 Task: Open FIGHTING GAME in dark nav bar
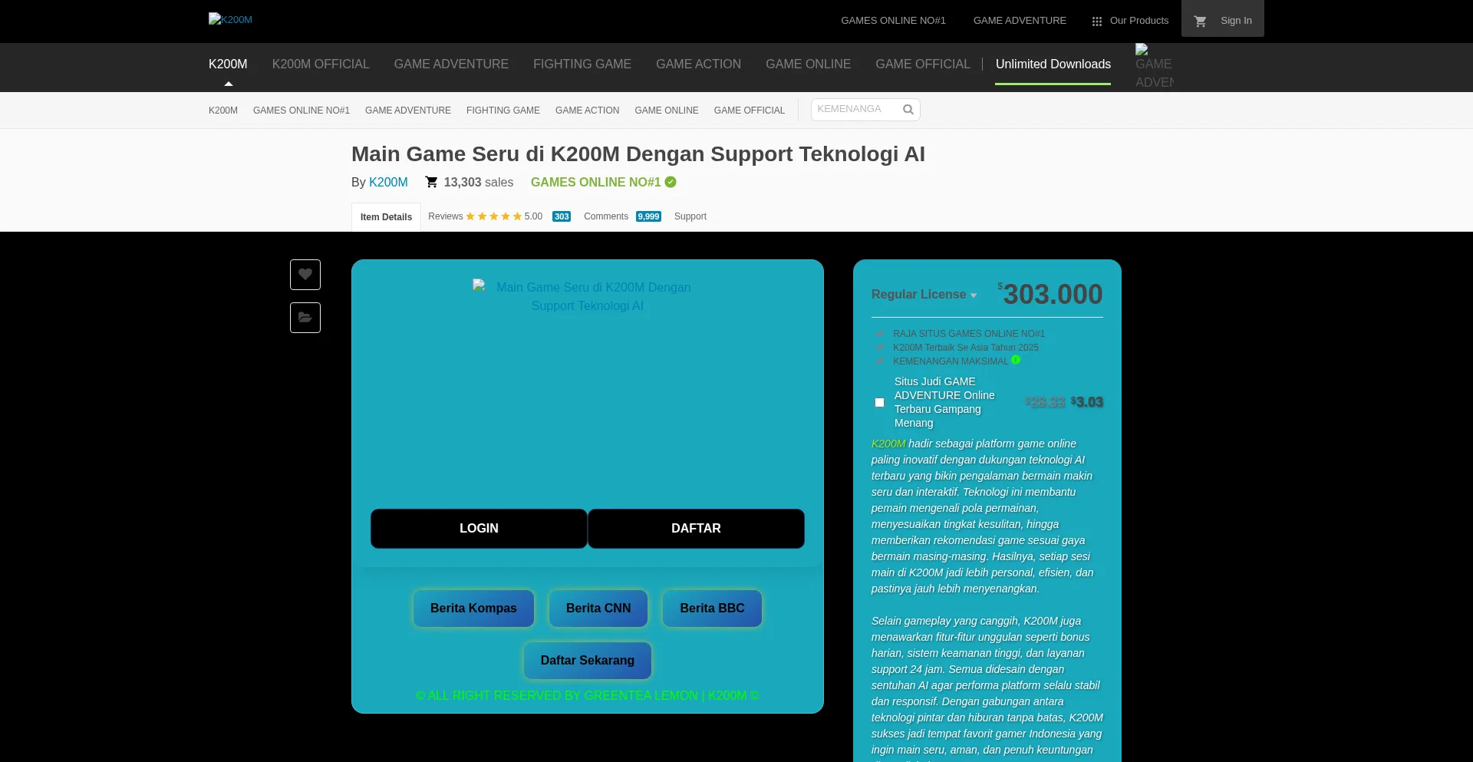pyautogui.click(x=582, y=64)
